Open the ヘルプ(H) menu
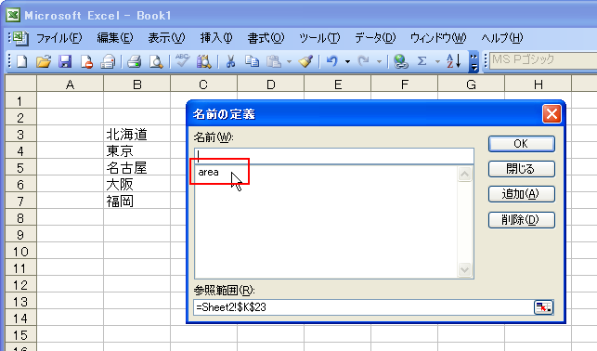The height and width of the screenshot is (351, 597). pyautogui.click(x=501, y=38)
